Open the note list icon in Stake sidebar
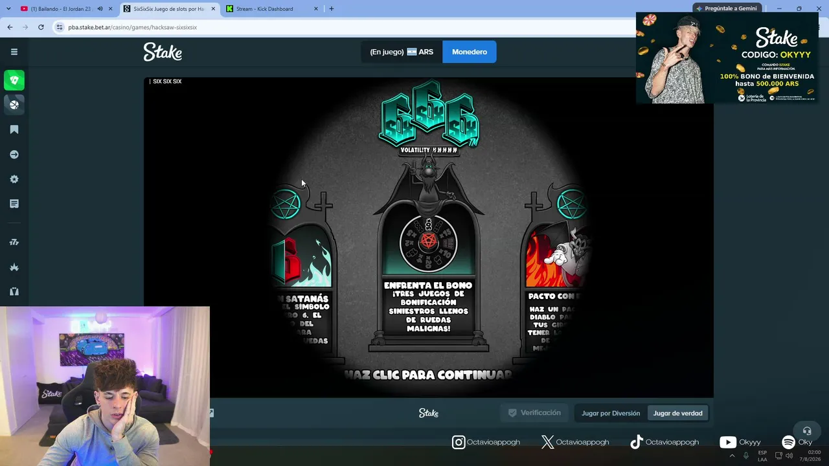This screenshot has height=466, width=829. tap(14, 204)
